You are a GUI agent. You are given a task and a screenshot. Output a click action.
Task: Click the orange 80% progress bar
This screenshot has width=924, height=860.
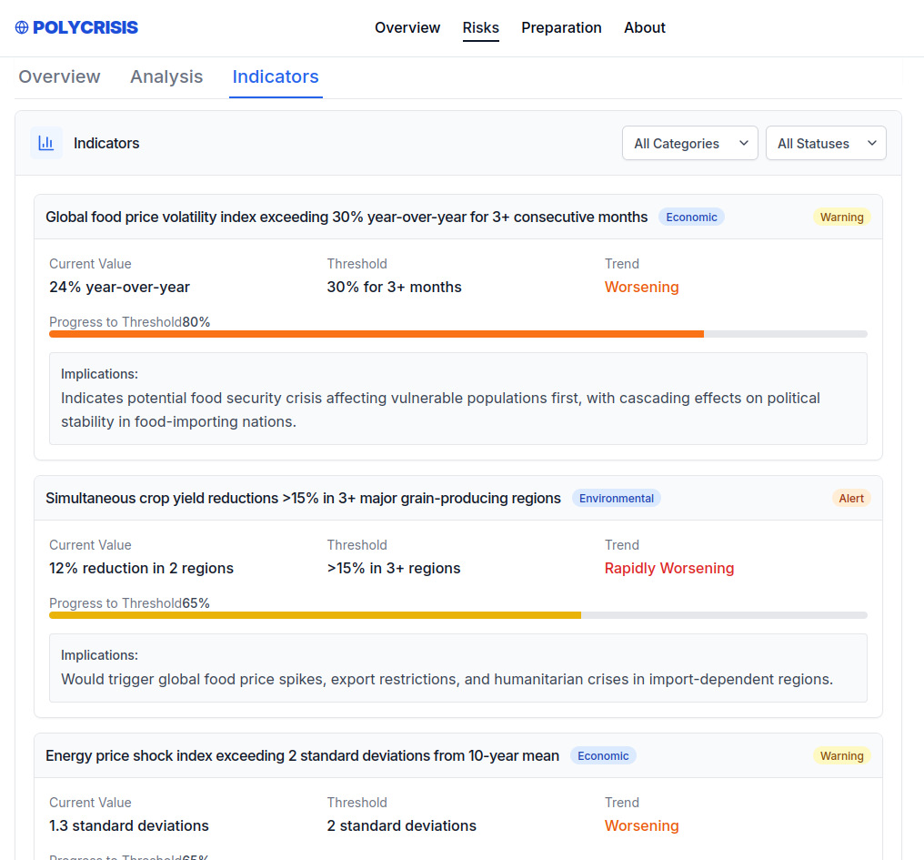point(376,334)
